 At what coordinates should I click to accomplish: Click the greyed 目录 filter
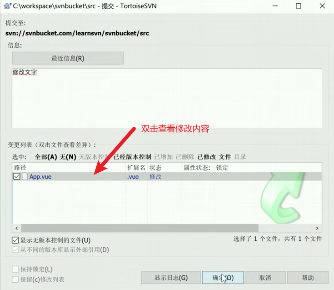tap(240, 157)
